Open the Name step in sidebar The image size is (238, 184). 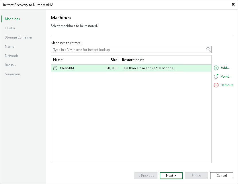9,47
